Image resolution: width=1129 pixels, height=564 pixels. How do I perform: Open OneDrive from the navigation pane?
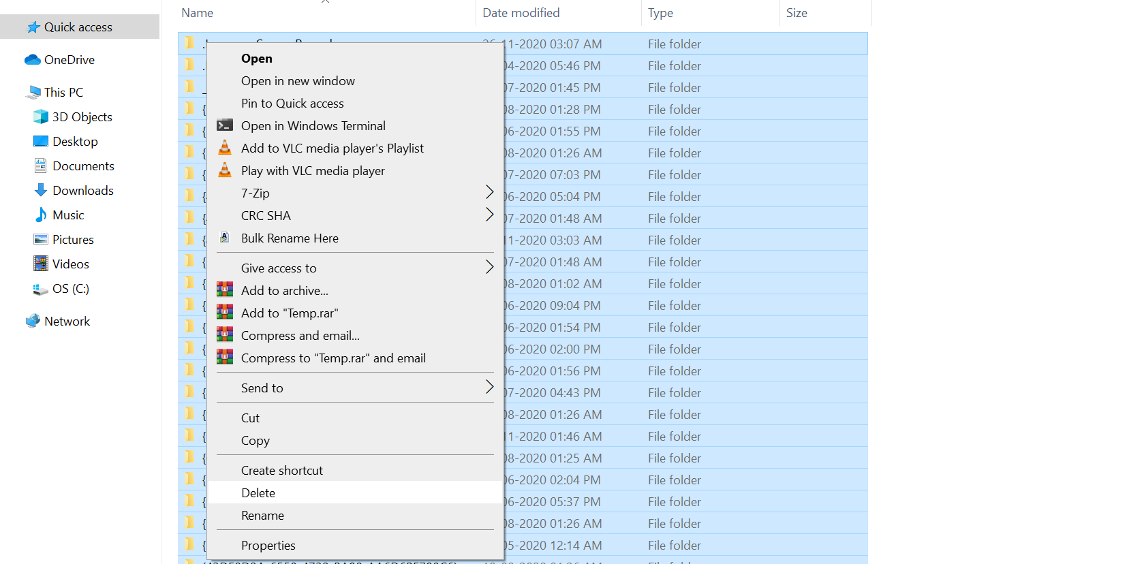(x=69, y=60)
